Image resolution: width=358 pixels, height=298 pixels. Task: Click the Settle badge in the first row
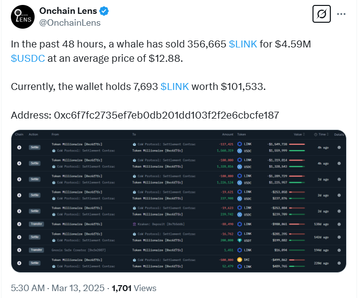click(35, 147)
